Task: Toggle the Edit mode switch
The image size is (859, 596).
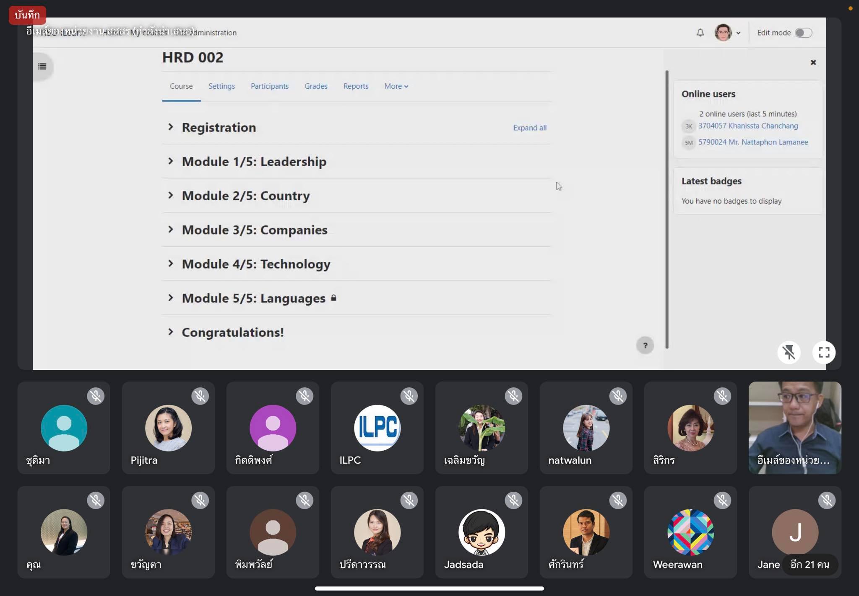Action: [x=803, y=33]
